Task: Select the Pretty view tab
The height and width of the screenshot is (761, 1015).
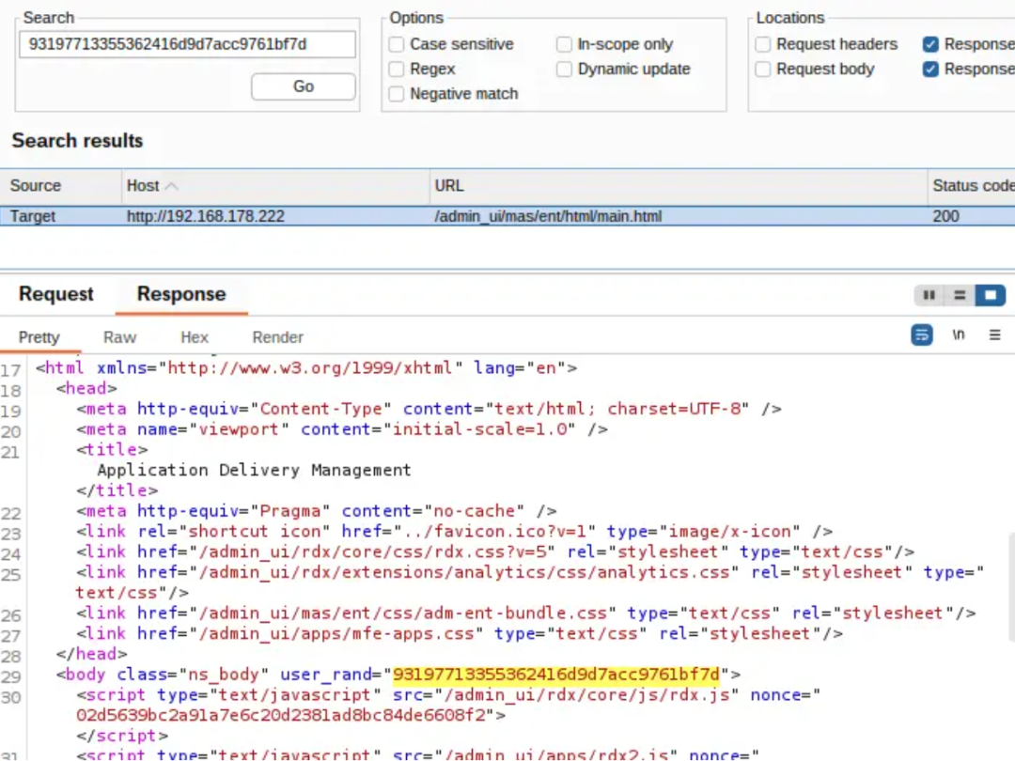Action: 39,337
